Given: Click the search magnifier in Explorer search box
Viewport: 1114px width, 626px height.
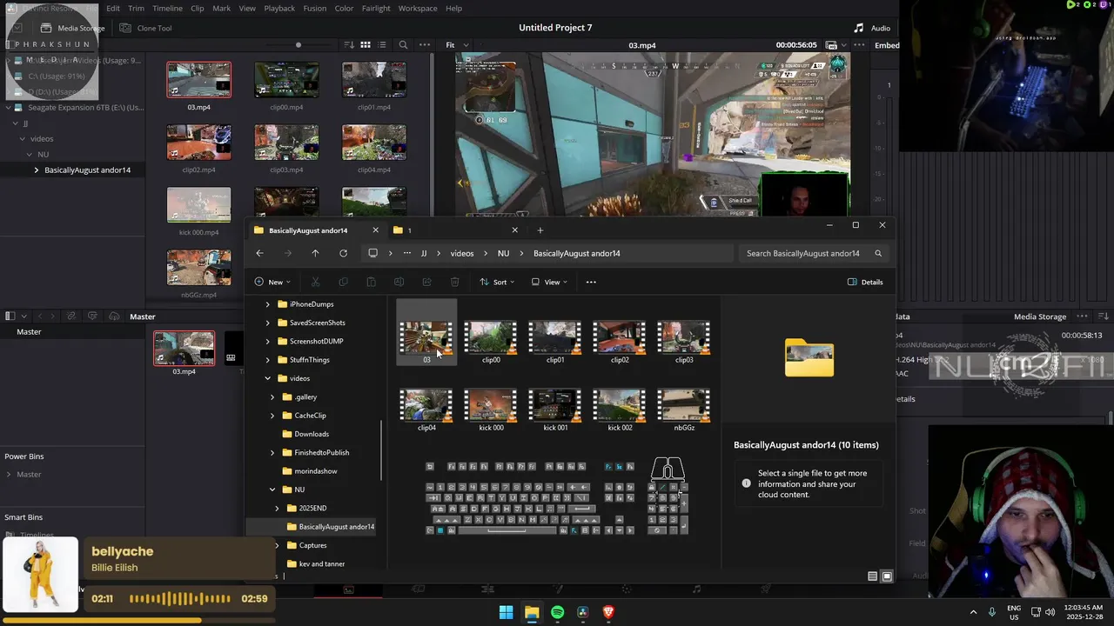Looking at the screenshot, I should click(x=878, y=253).
